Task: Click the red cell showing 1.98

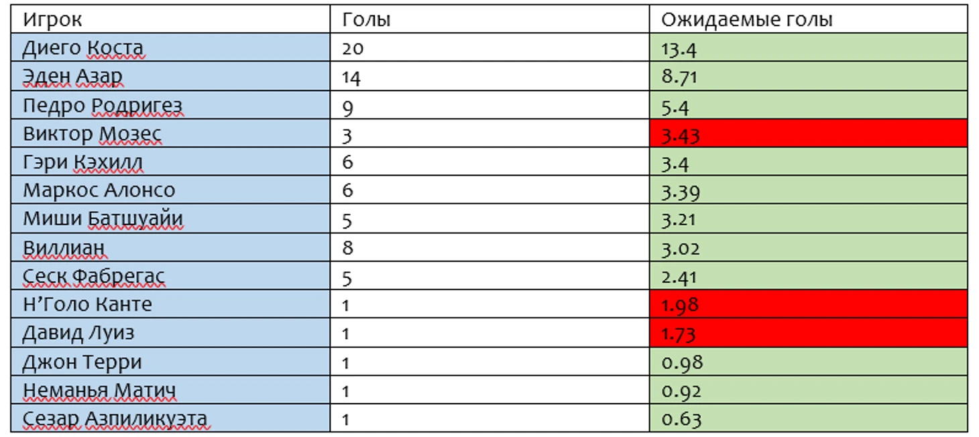Action: [x=808, y=305]
